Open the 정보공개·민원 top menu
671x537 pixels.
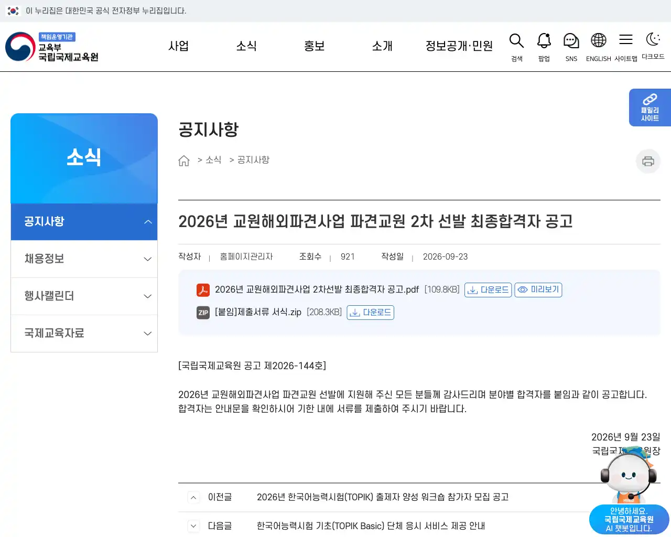coord(459,46)
